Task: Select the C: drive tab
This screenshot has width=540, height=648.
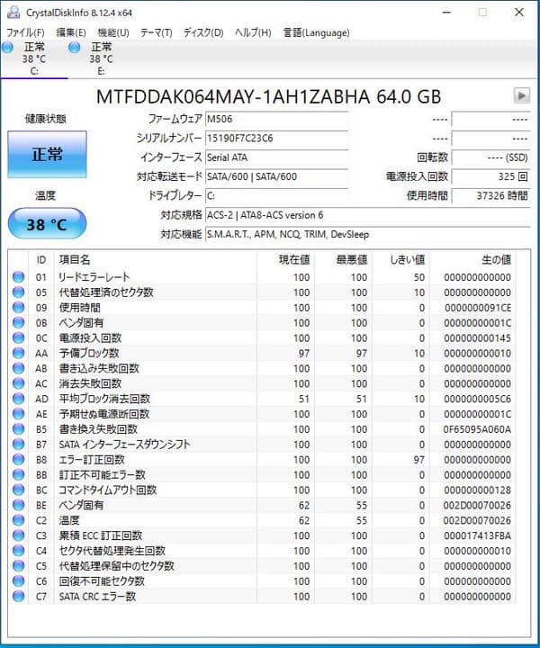Action: click(34, 58)
